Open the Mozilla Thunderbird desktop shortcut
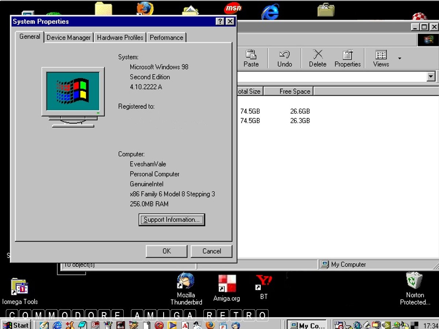 point(186,282)
